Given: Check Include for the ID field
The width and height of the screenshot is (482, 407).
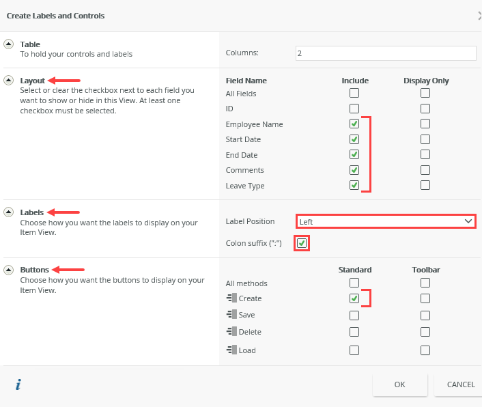Looking at the screenshot, I should 354,109.
